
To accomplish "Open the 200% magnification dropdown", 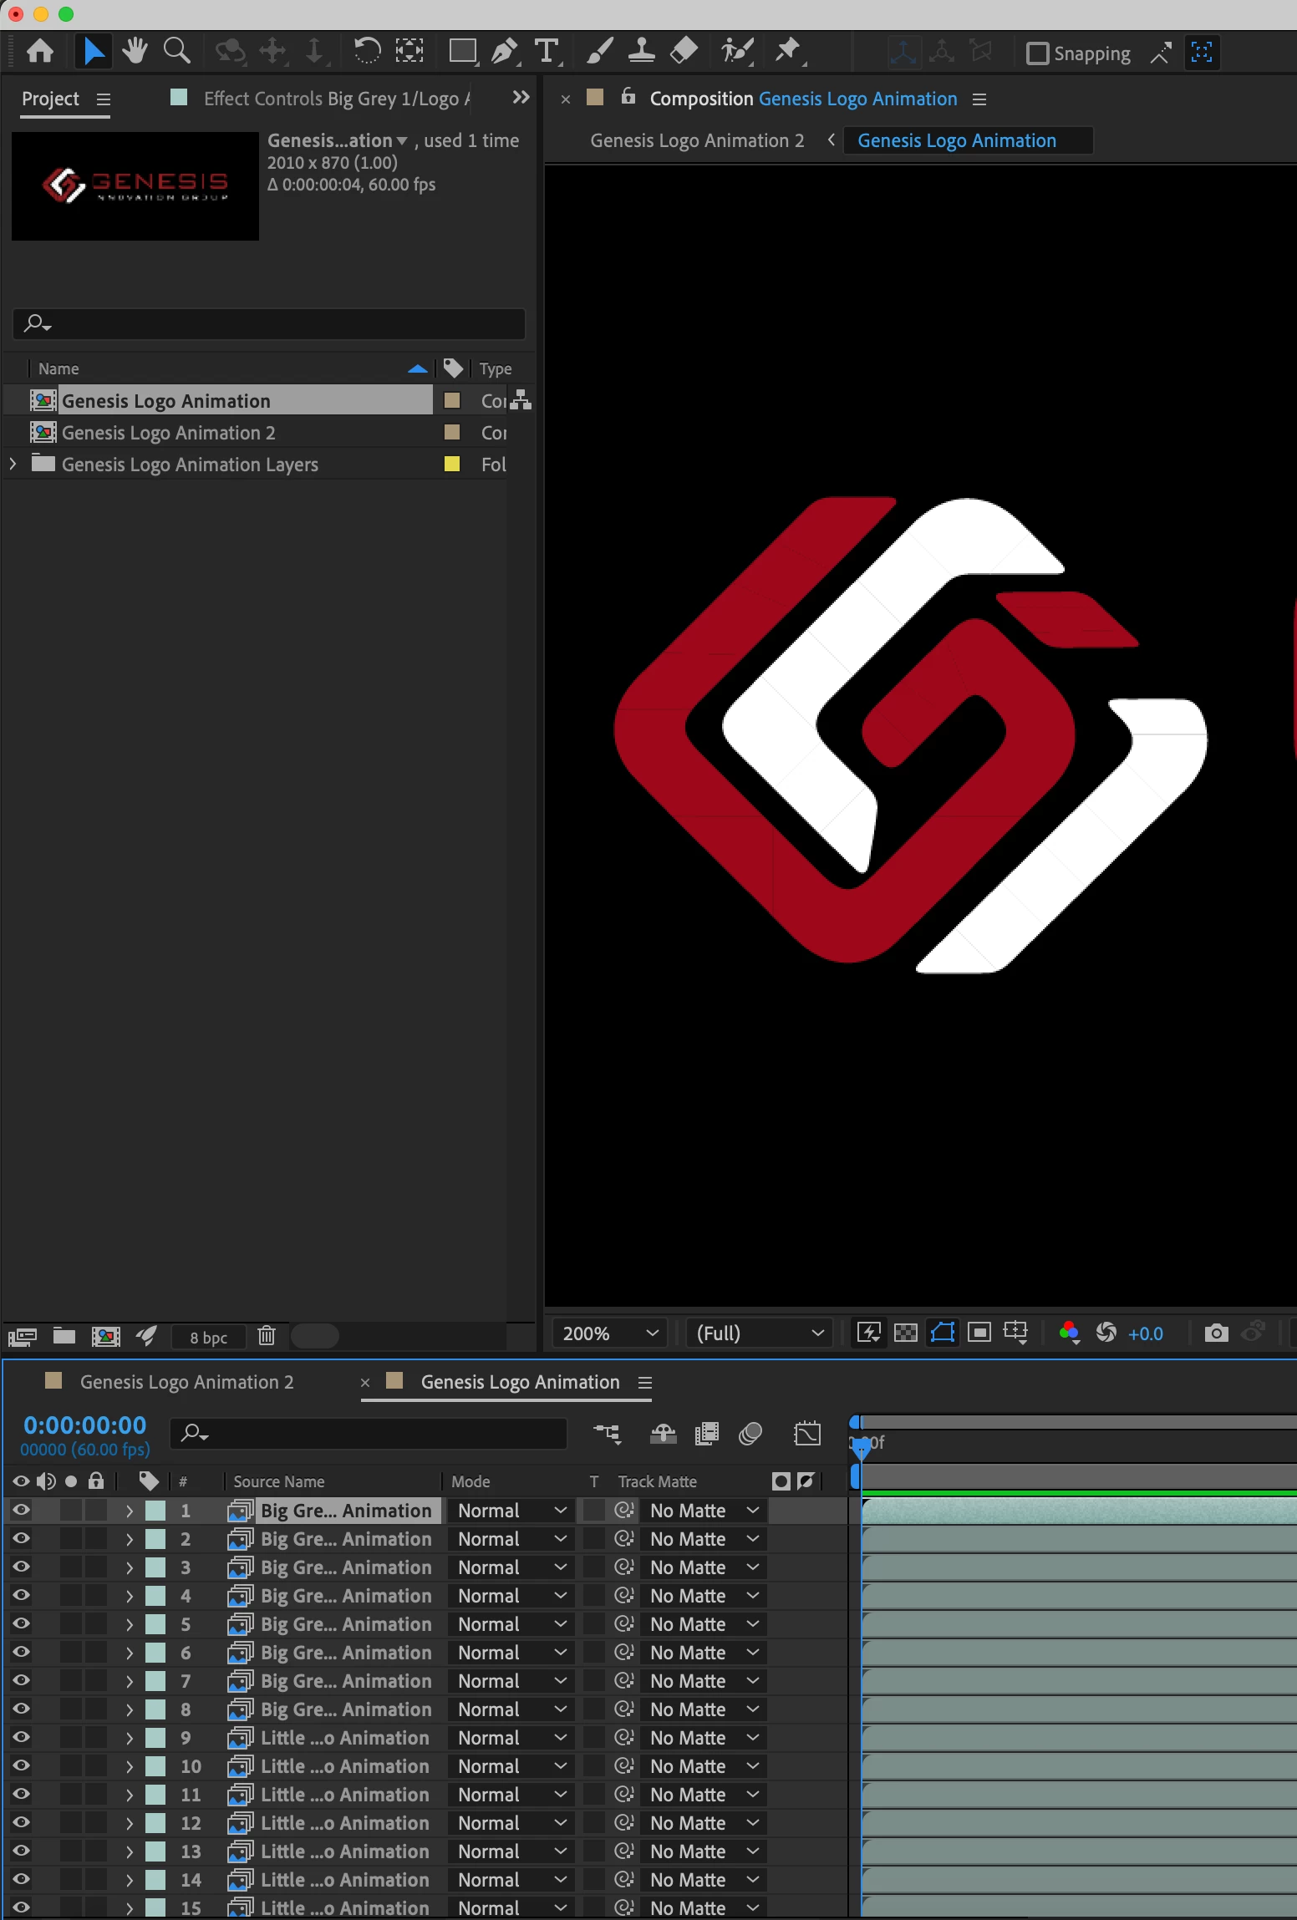I will pyautogui.click(x=609, y=1333).
